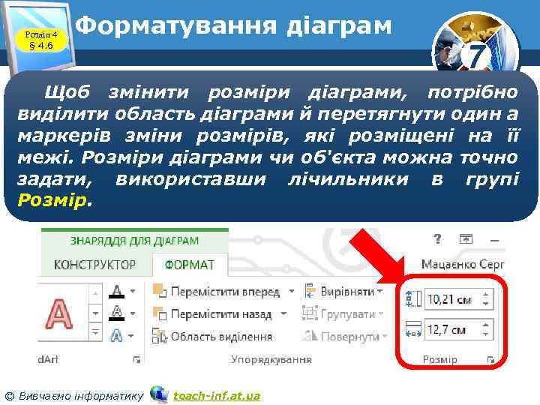Click the Вирівняти align icon

(310, 291)
